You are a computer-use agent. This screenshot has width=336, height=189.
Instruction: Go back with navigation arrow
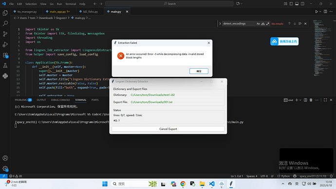[95, 3]
